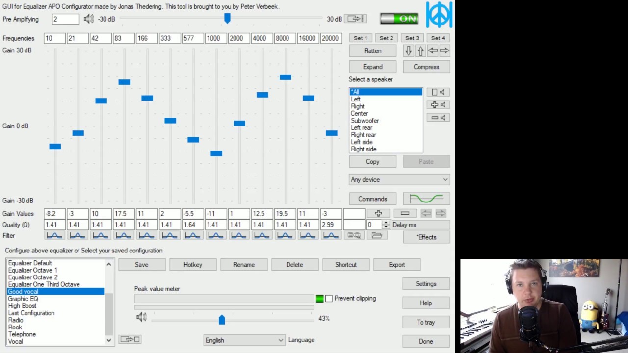Click the 19.5 gain value field

[285, 214]
